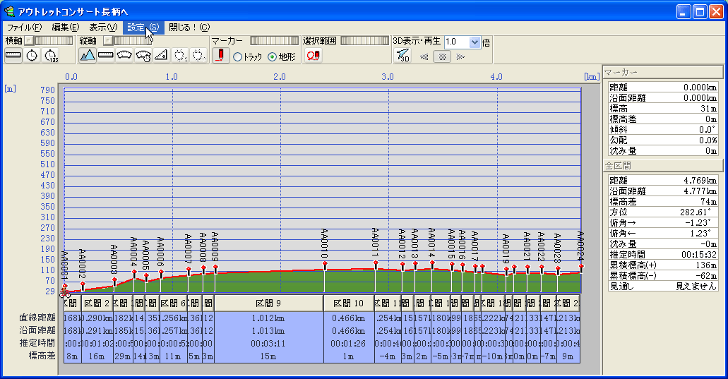The width and height of the screenshot is (728, 379).
Task: Click waypoint marker AA0023 on the profile
Action: coord(558,269)
